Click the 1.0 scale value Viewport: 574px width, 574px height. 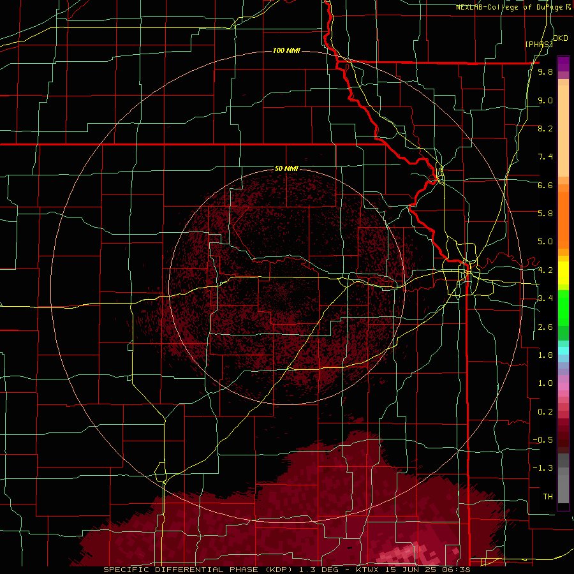pos(545,383)
